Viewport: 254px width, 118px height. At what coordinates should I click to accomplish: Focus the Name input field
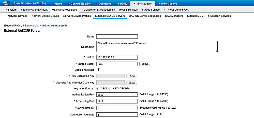click(x=117, y=37)
